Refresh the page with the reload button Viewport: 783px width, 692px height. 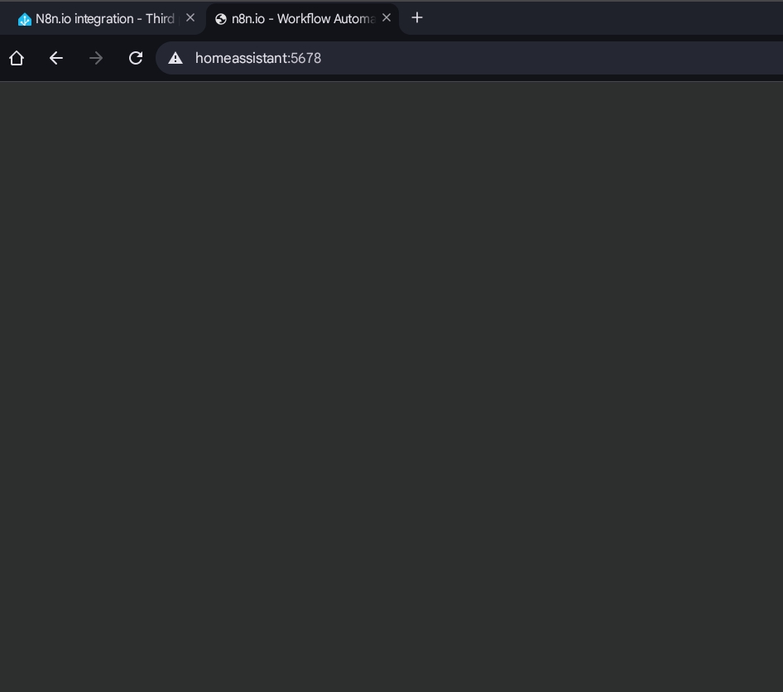[x=136, y=58]
